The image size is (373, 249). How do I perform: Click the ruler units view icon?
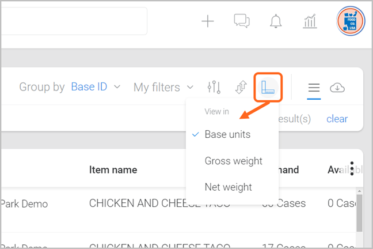tap(268, 87)
